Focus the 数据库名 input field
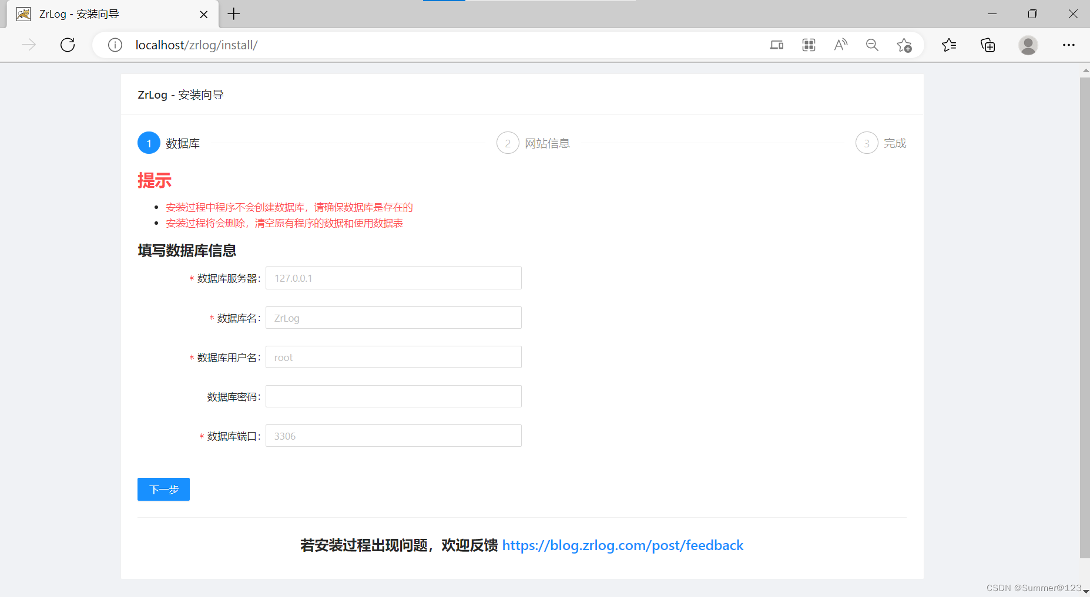The image size is (1090, 597). [x=394, y=318]
